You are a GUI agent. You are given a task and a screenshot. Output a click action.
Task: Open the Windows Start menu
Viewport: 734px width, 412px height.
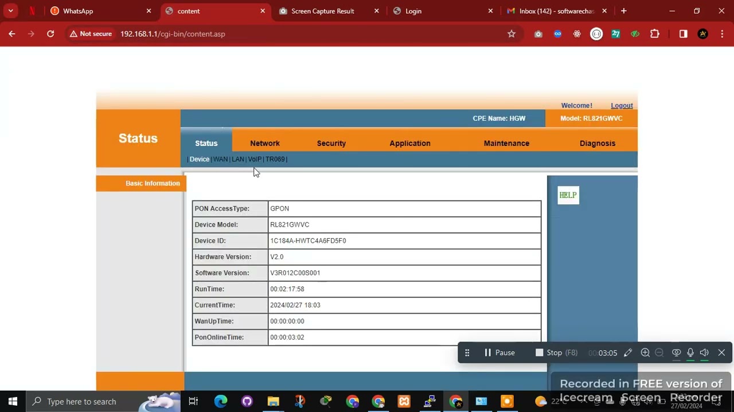tap(13, 401)
